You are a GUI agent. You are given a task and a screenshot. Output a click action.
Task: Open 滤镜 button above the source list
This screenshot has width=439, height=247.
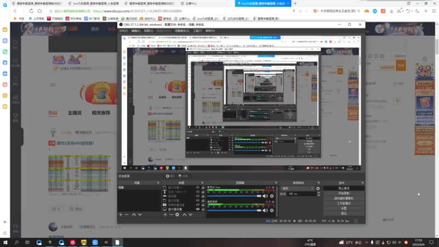pyautogui.click(x=183, y=176)
